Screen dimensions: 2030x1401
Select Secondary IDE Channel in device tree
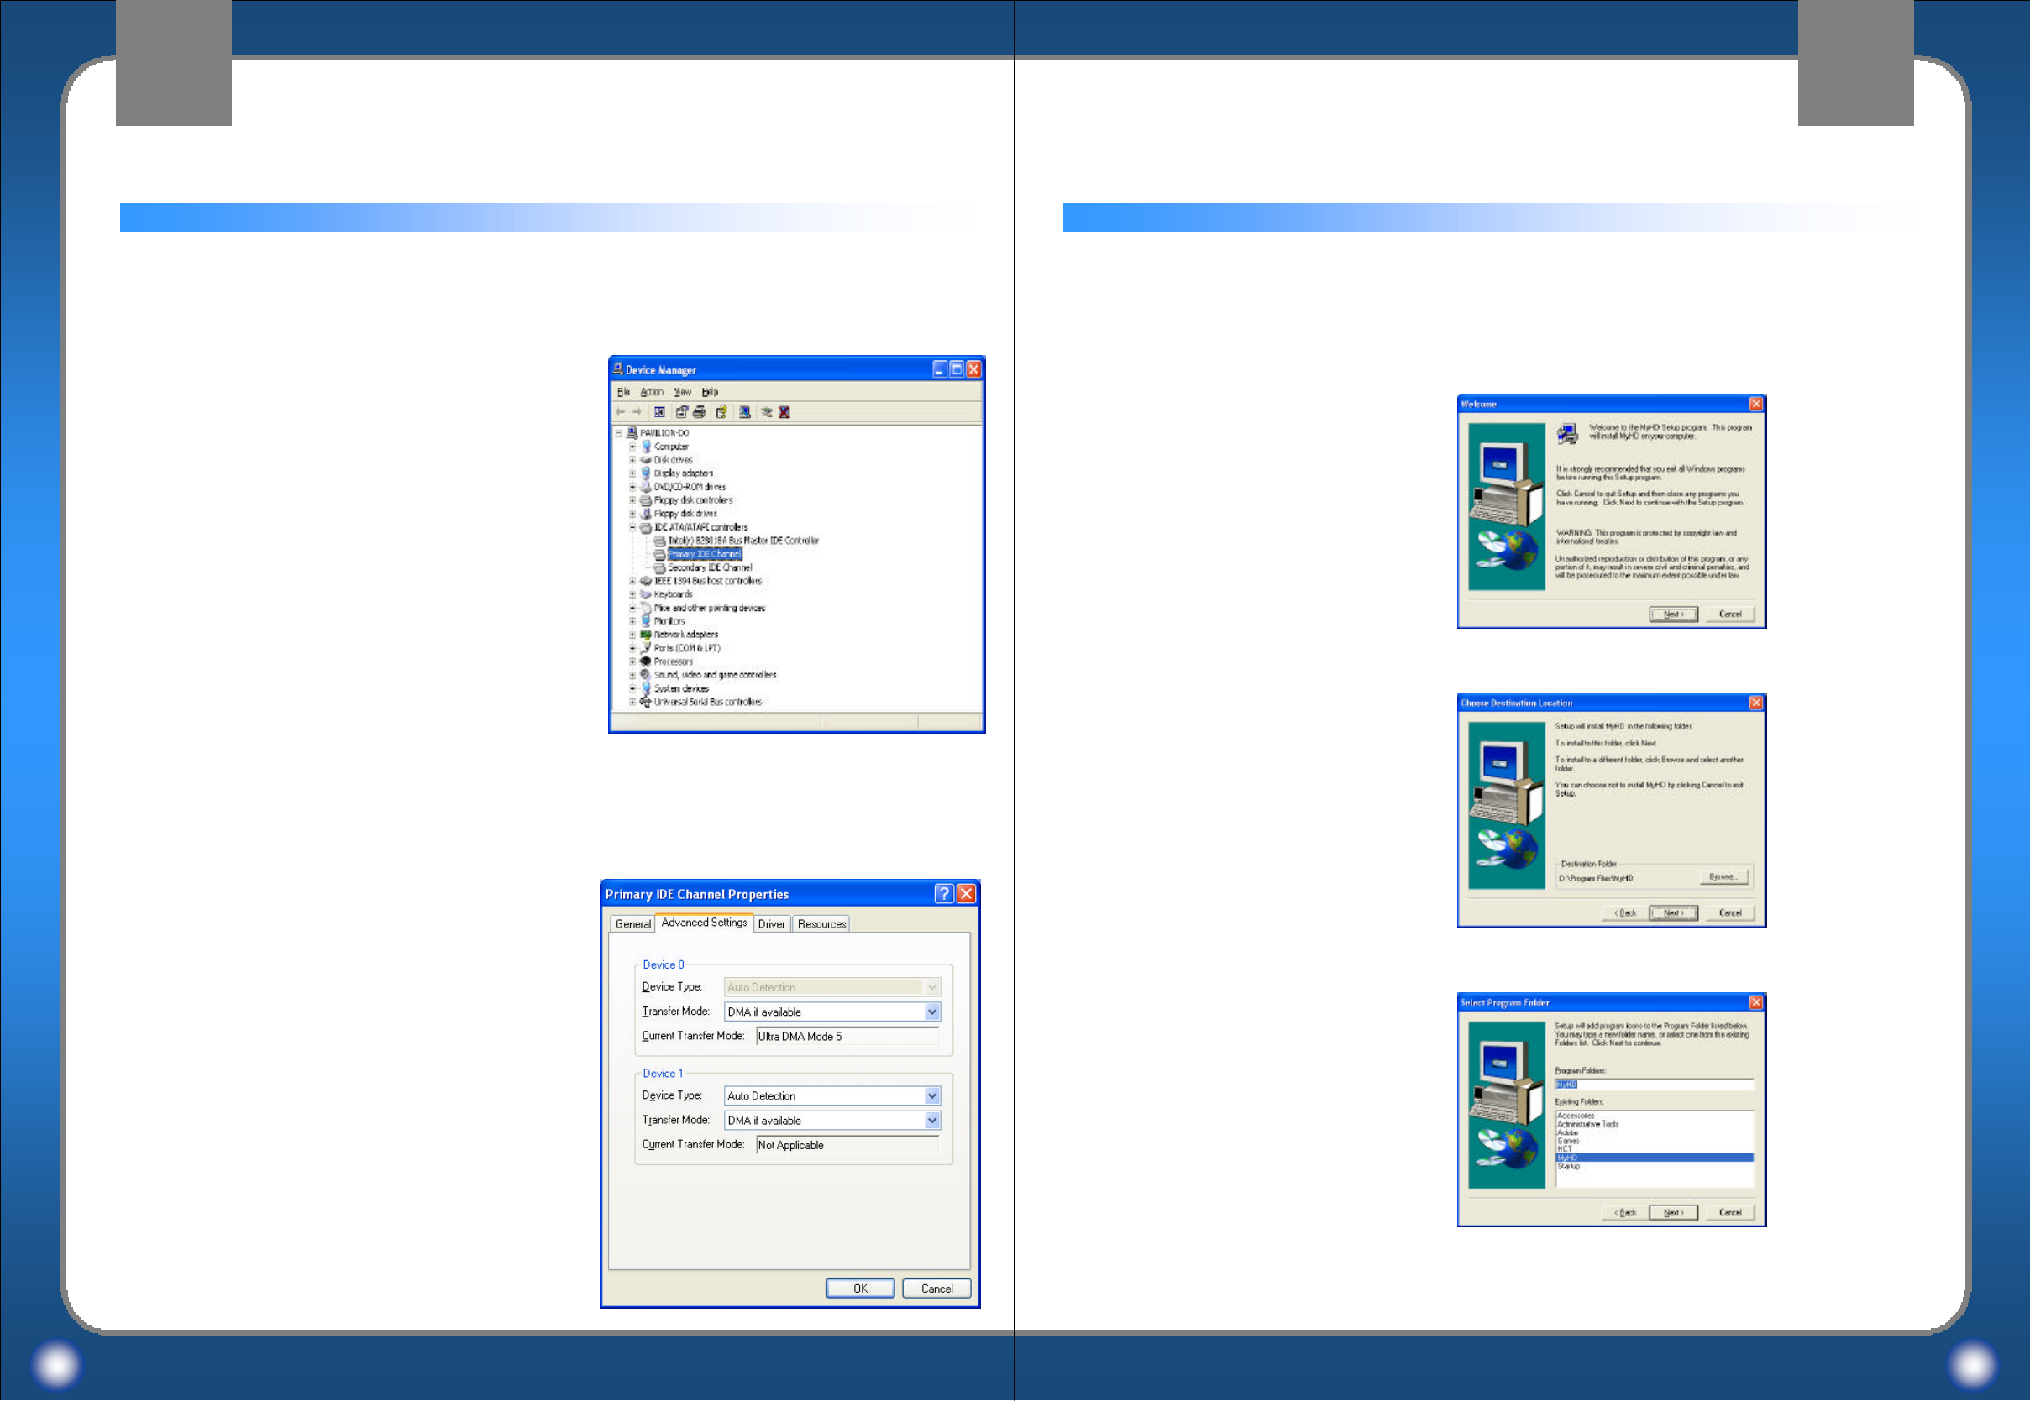tap(710, 568)
